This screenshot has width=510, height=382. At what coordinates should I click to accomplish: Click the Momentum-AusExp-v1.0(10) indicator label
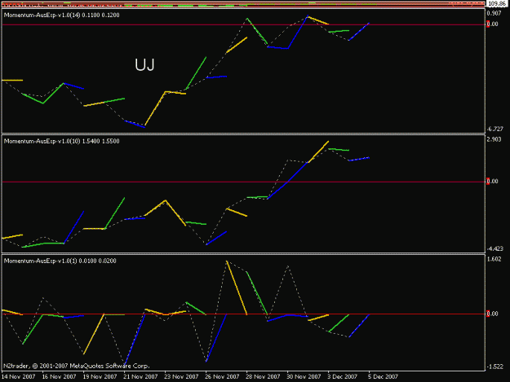pyautogui.click(x=61, y=141)
